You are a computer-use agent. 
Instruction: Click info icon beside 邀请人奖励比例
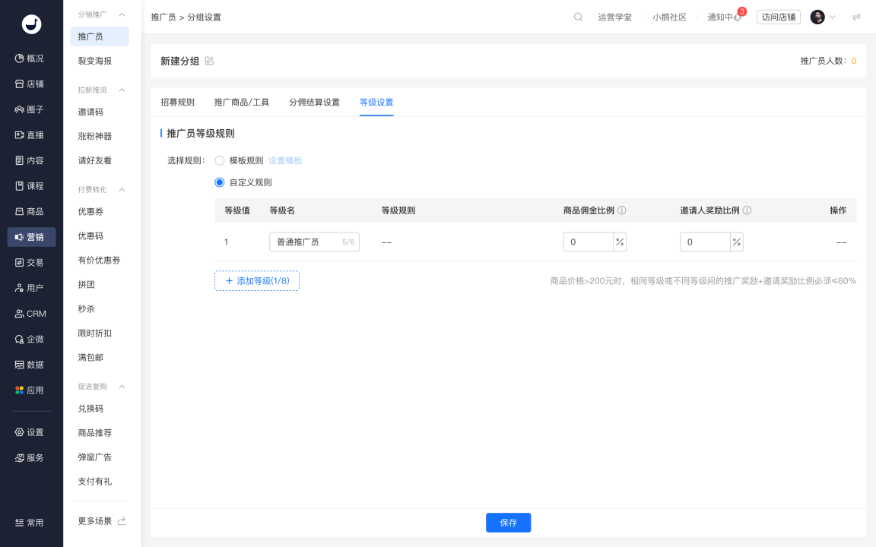click(x=747, y=210)
